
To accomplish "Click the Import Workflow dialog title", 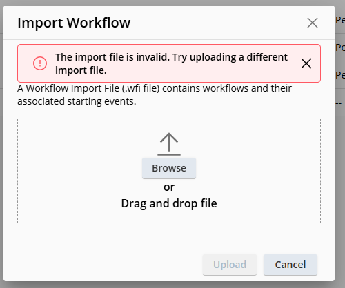I will [74, 23].
